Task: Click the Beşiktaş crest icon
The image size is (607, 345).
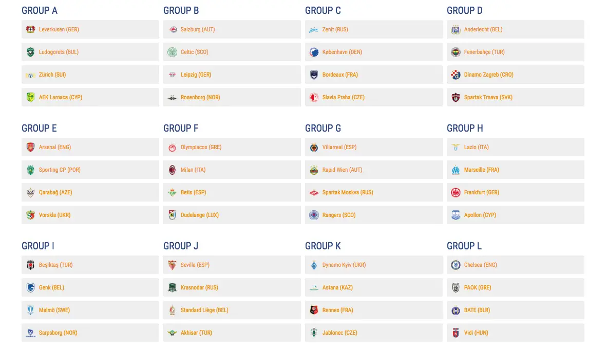Action: pos(30,265)
